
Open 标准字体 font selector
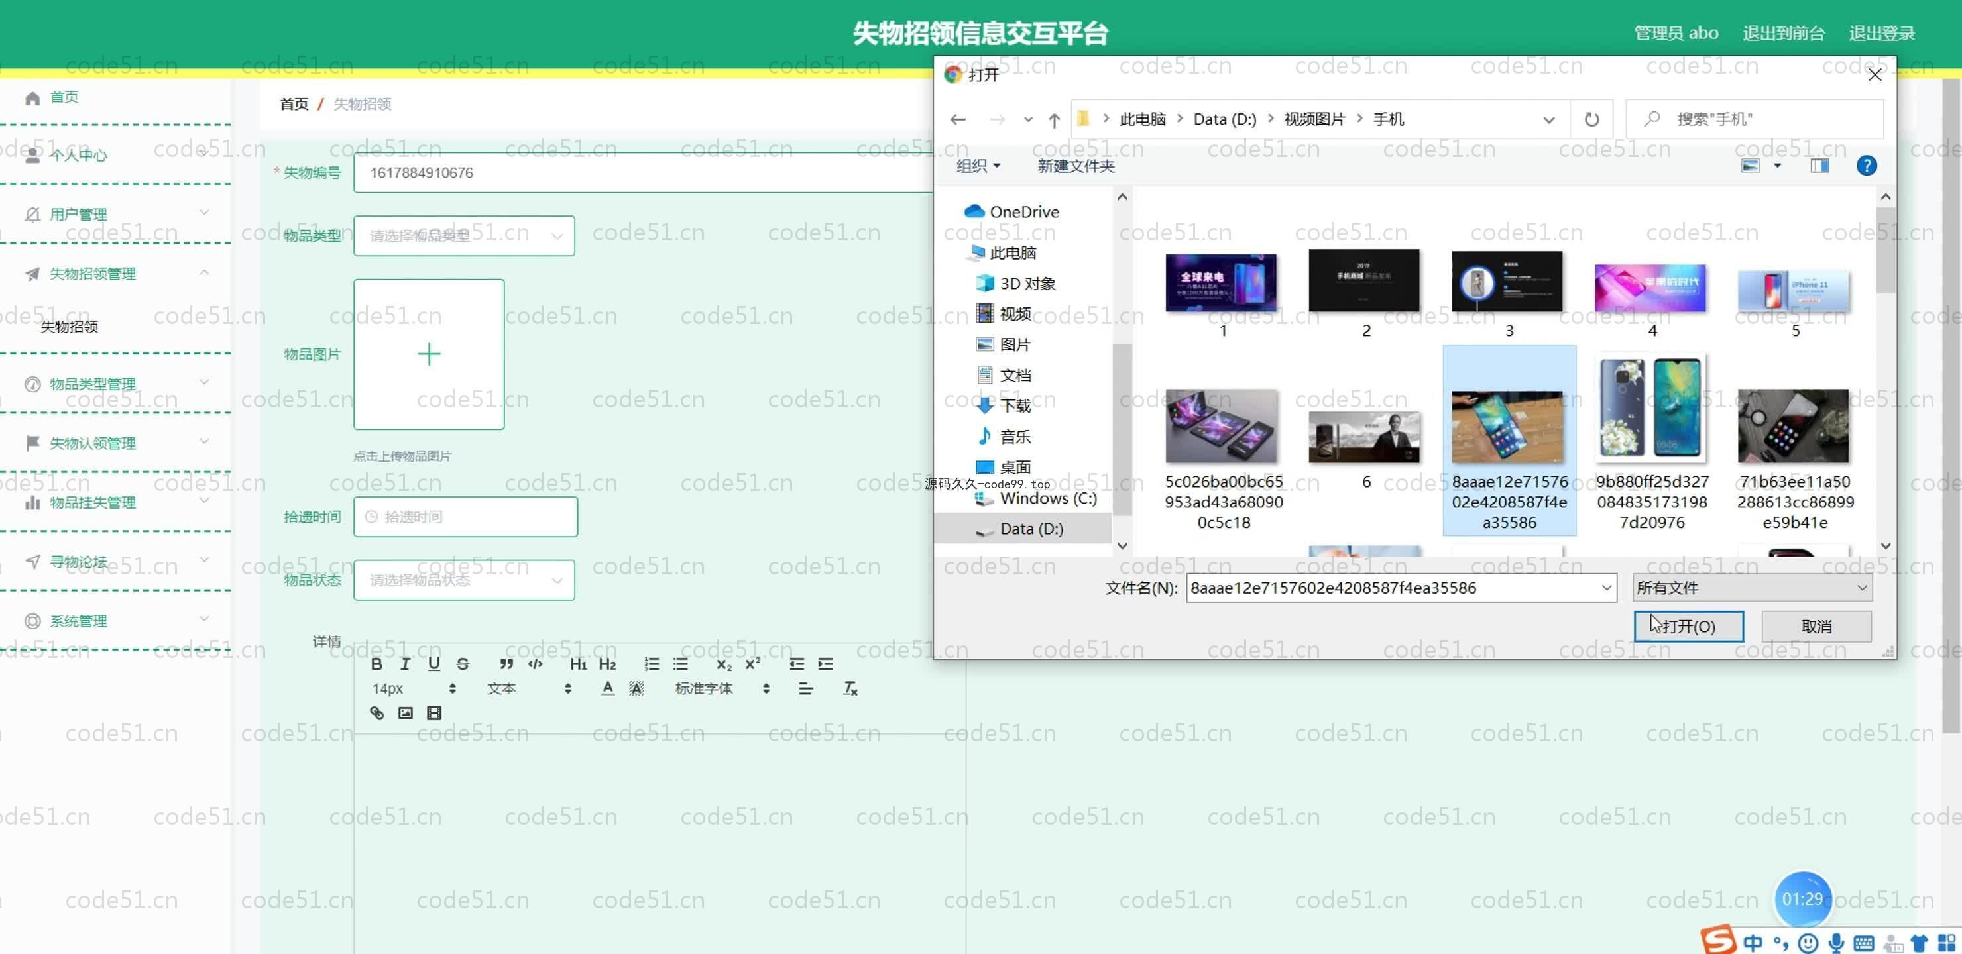click(x=721, y=688)
